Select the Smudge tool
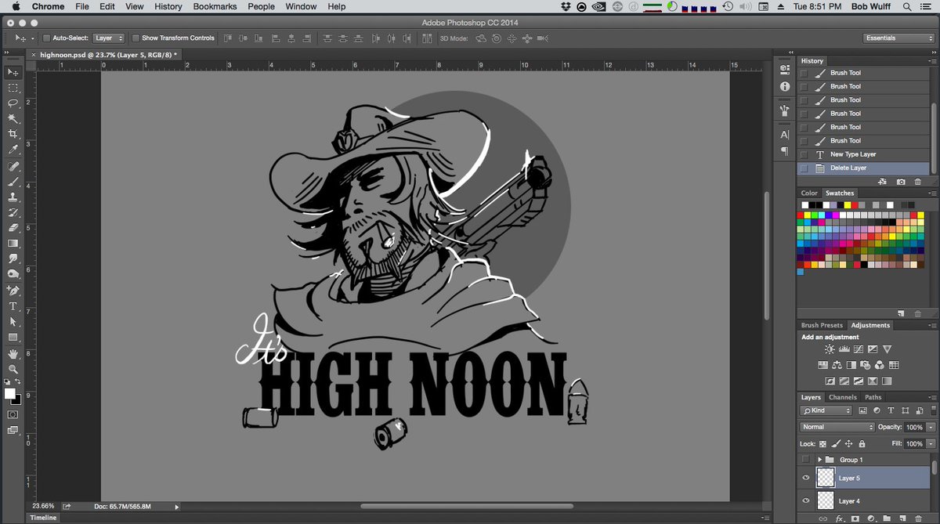 coord(13,258)
